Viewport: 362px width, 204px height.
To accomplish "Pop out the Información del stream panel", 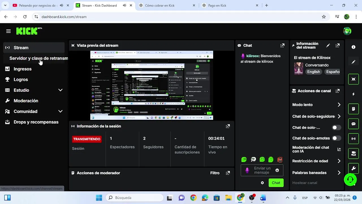I will click(337, 45).
